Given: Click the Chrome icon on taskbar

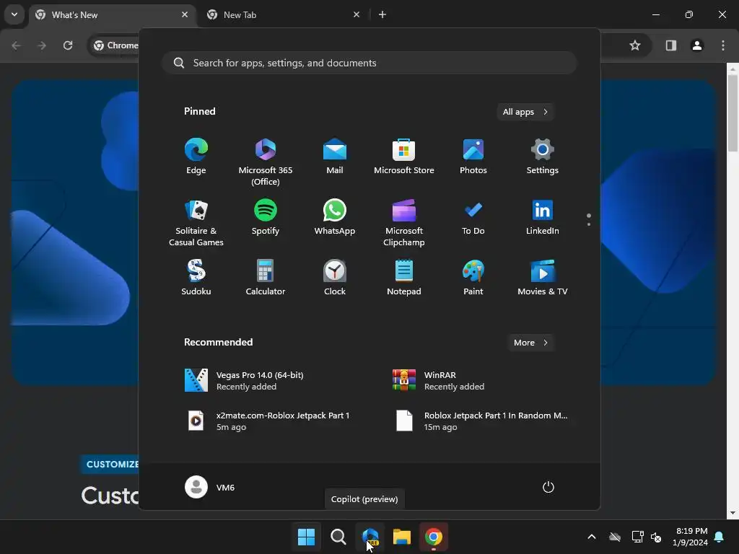Looking at the screenshot, I should (x=434, y=537).
